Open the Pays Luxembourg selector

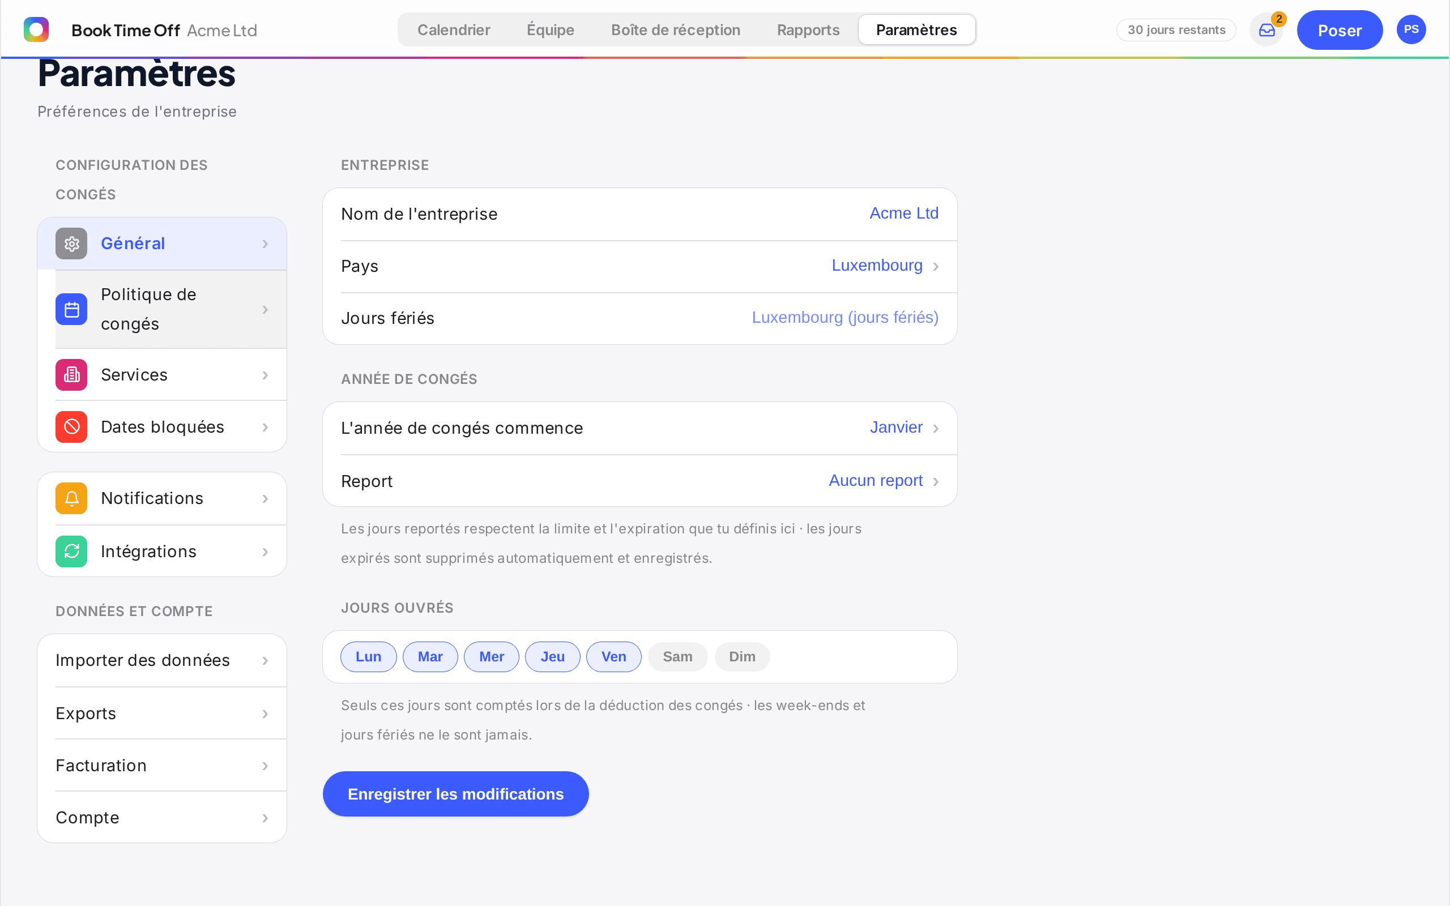(x=885, y=266)
